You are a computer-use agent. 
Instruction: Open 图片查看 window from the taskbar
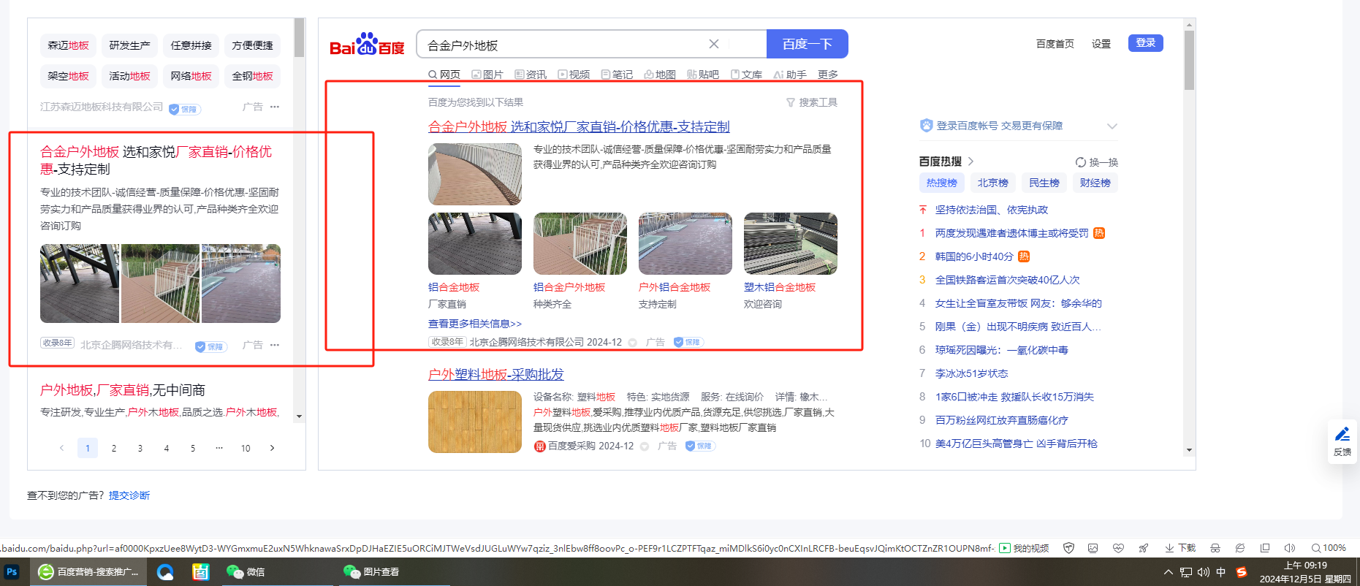[x=371, y=572]
